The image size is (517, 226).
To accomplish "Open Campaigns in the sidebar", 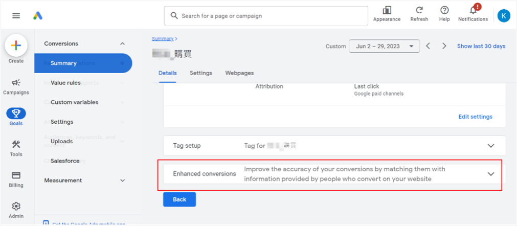I will (16, 87).
